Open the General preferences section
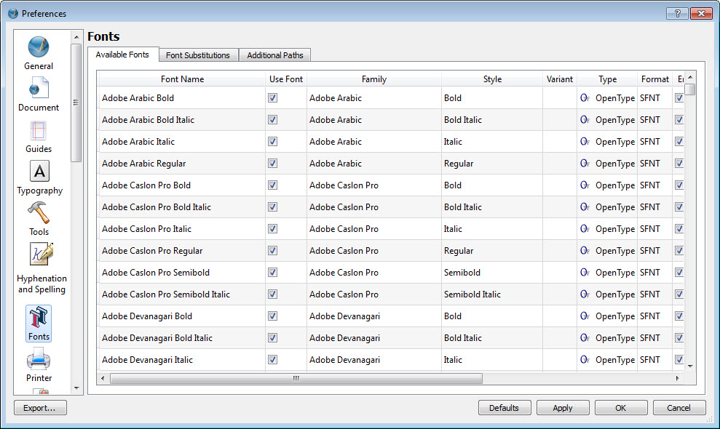The width and height of the screenshot is (720, 429). point(39,53)
